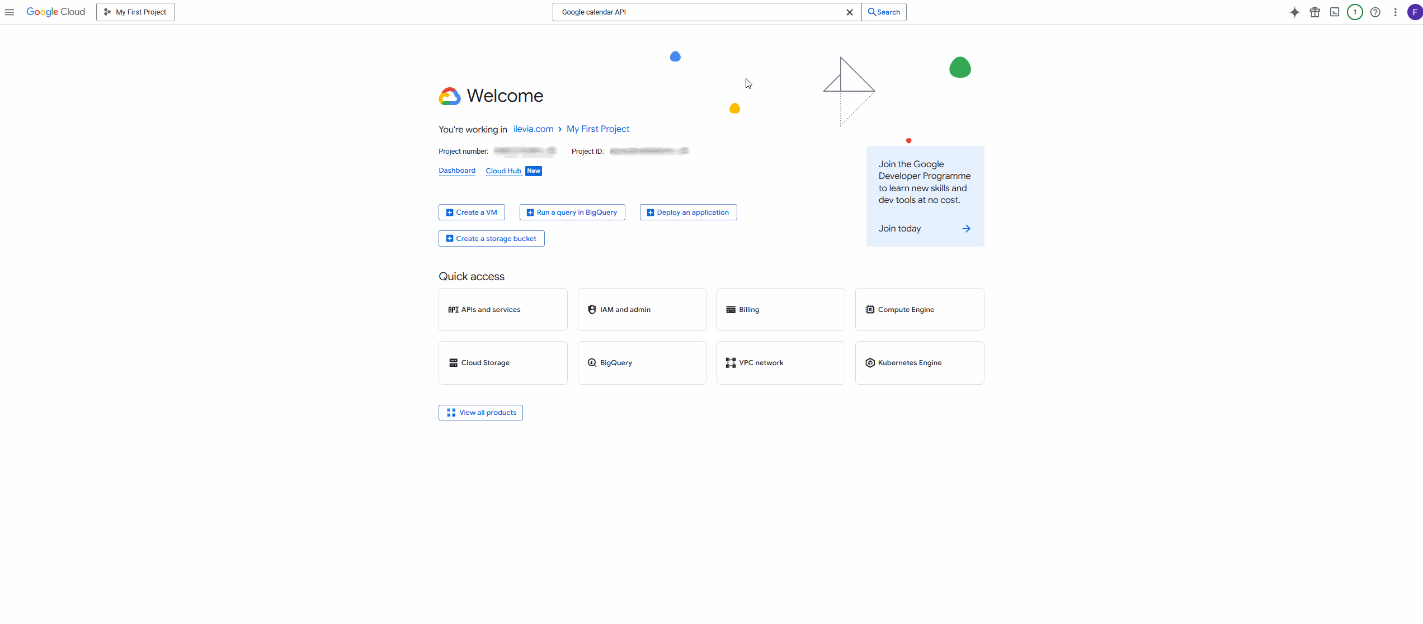Click the Google Cloud logo
The height and width of the screenshot is (624, 1423).
(x=55, y=12)
